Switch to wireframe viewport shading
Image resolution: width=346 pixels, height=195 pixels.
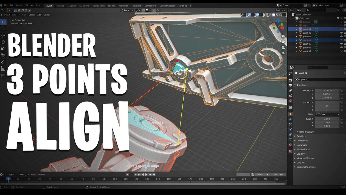pos(270,15)
